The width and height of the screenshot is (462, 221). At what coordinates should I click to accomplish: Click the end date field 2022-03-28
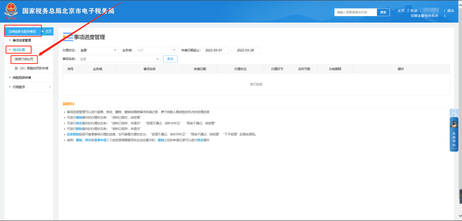click(248, 50)
